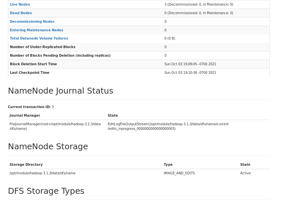Select the Blocks Pending Deletion value 0

tap(165, 55)
